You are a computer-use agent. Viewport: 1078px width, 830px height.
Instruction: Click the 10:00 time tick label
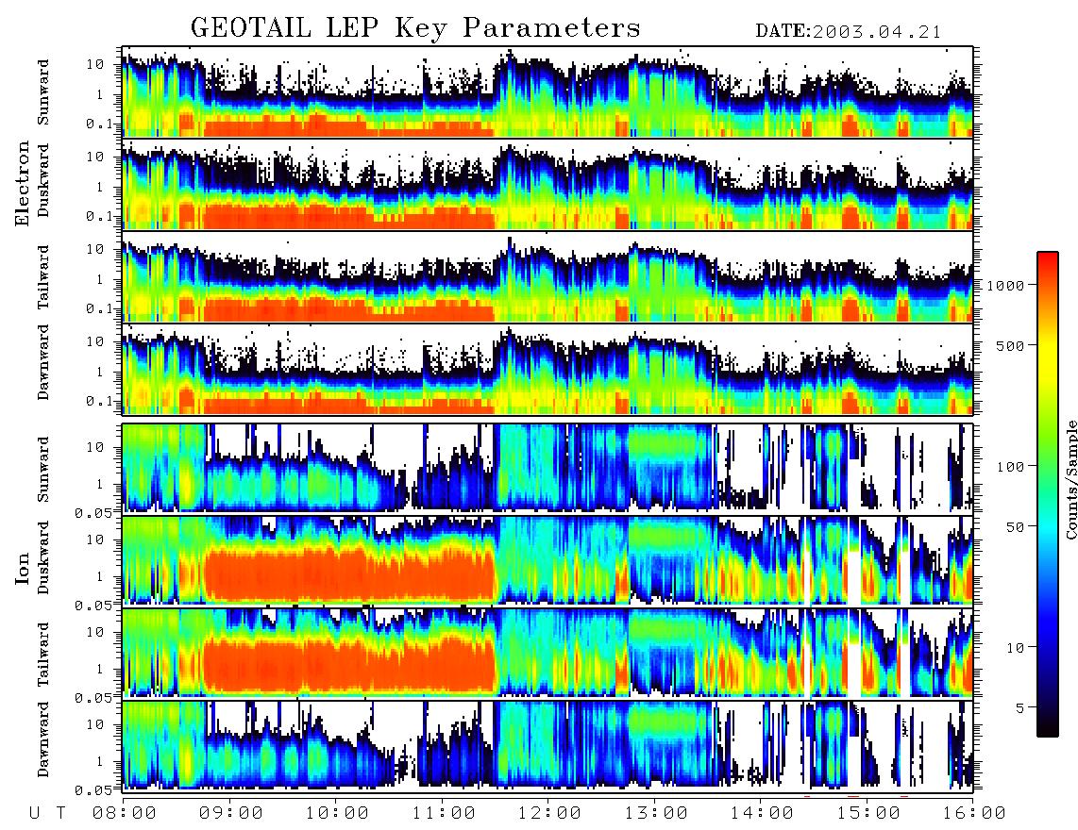(337, 813)
